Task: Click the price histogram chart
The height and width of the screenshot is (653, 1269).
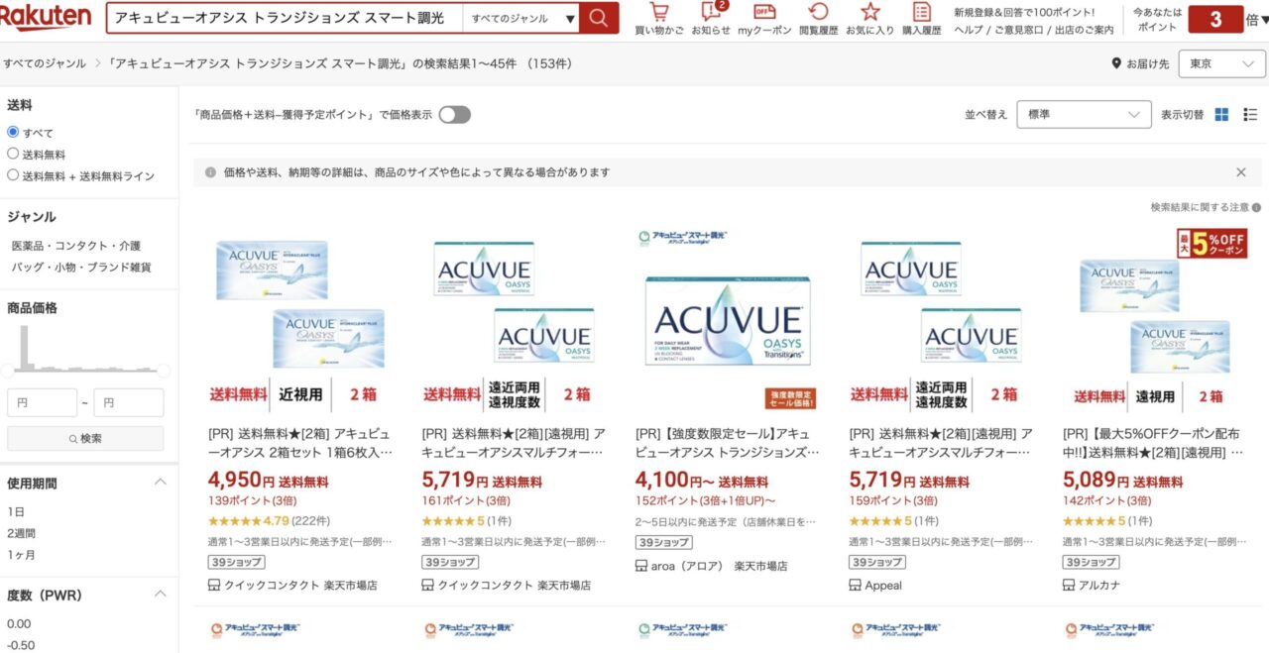Action: (85, 348)
